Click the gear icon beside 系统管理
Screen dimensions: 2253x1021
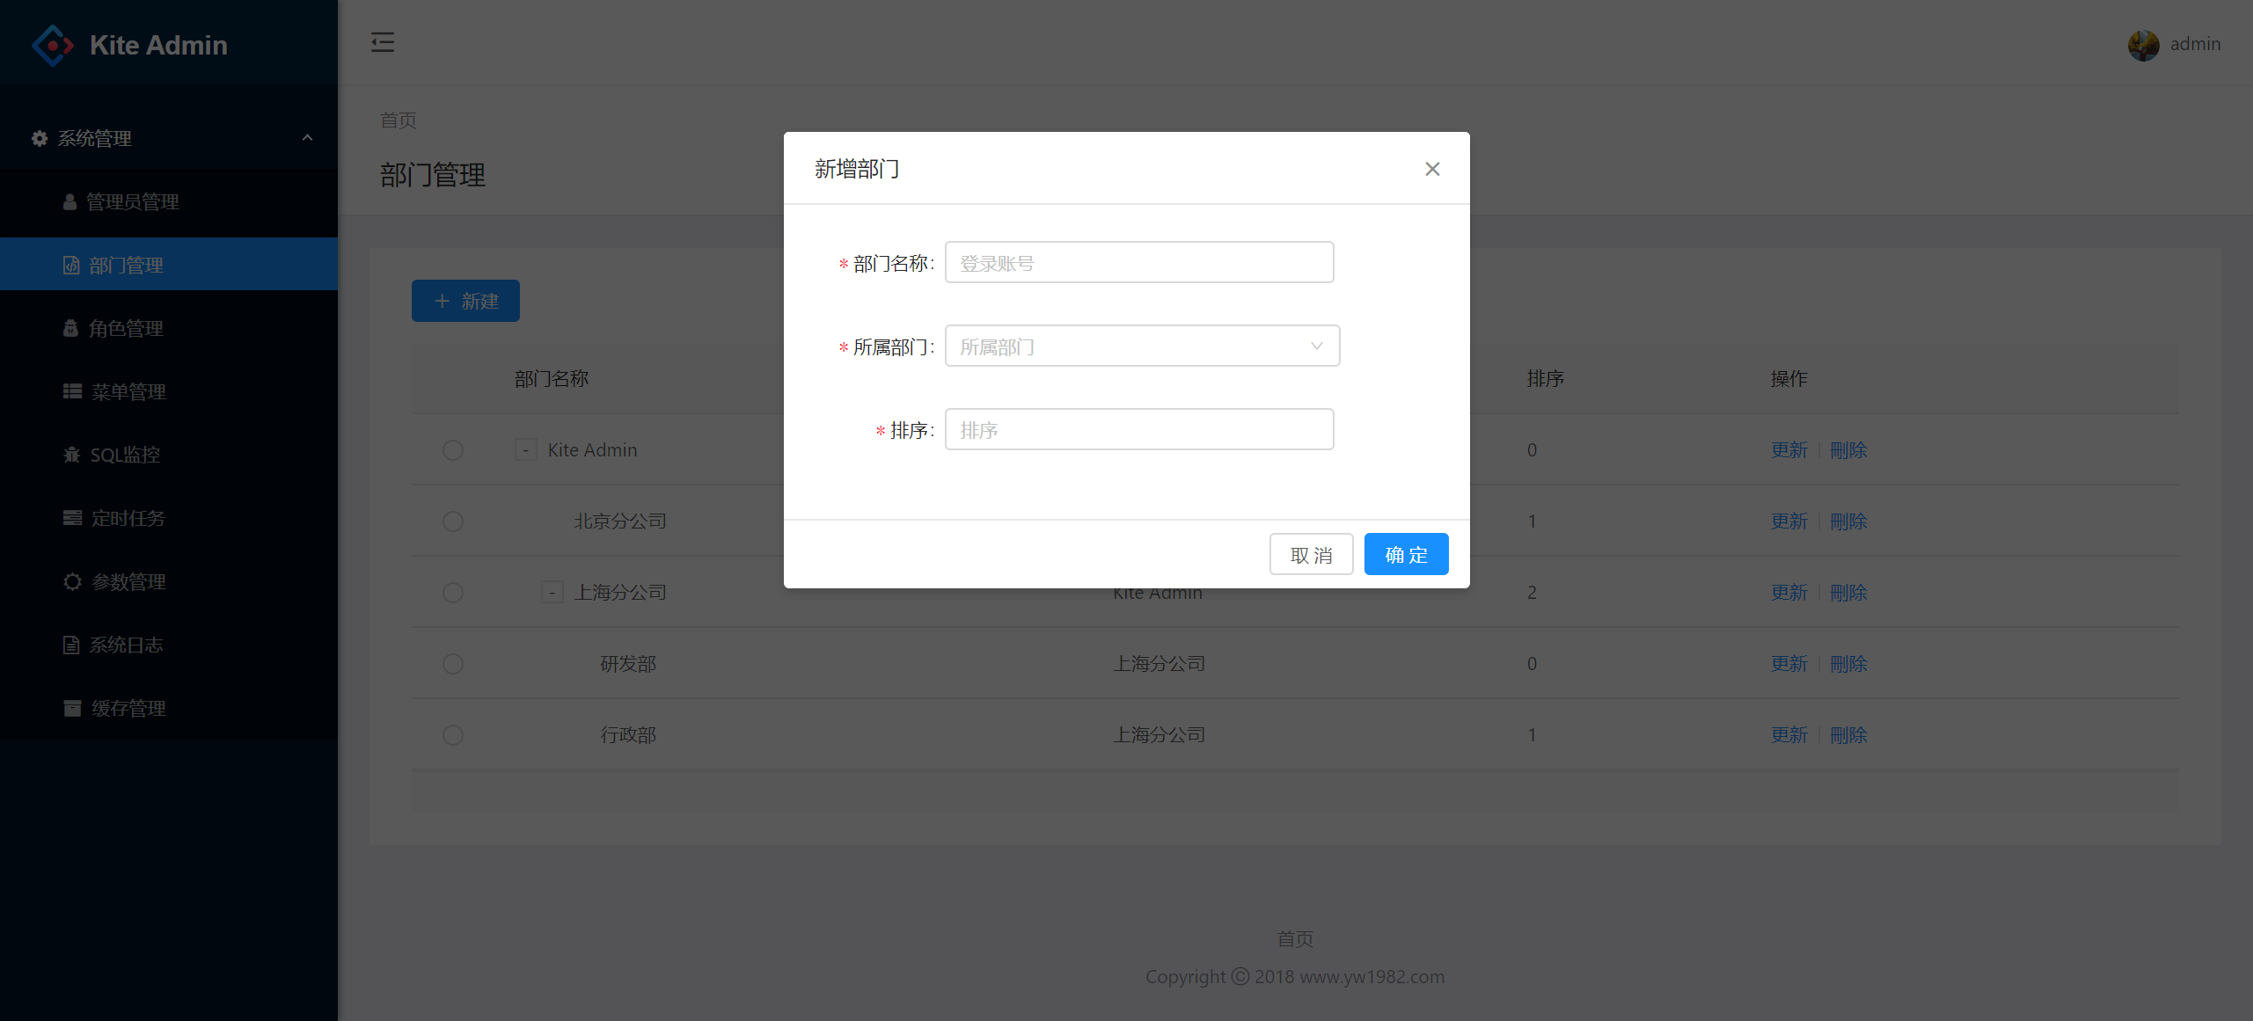pos(40,138)
